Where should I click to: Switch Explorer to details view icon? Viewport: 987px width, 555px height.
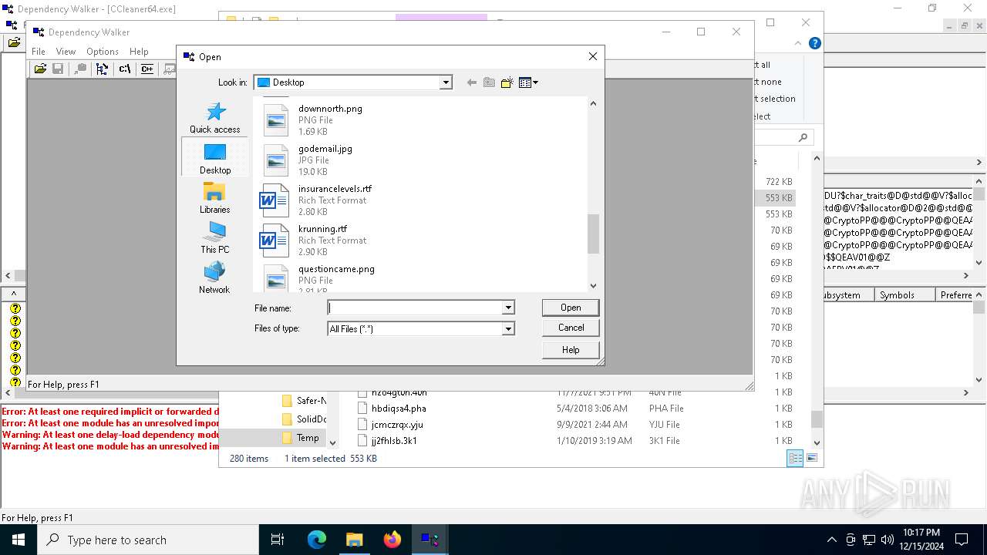coord(794,459)
